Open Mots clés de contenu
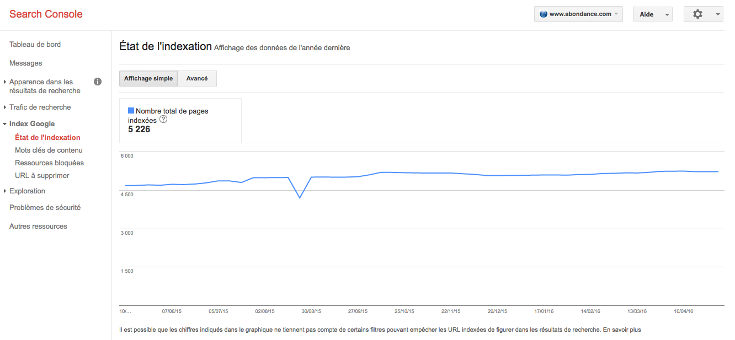Viewport: 735px width, 340px height. tap(49, 150)
